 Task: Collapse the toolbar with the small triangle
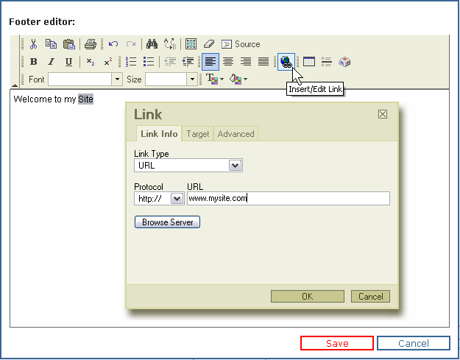pos(15,85)
